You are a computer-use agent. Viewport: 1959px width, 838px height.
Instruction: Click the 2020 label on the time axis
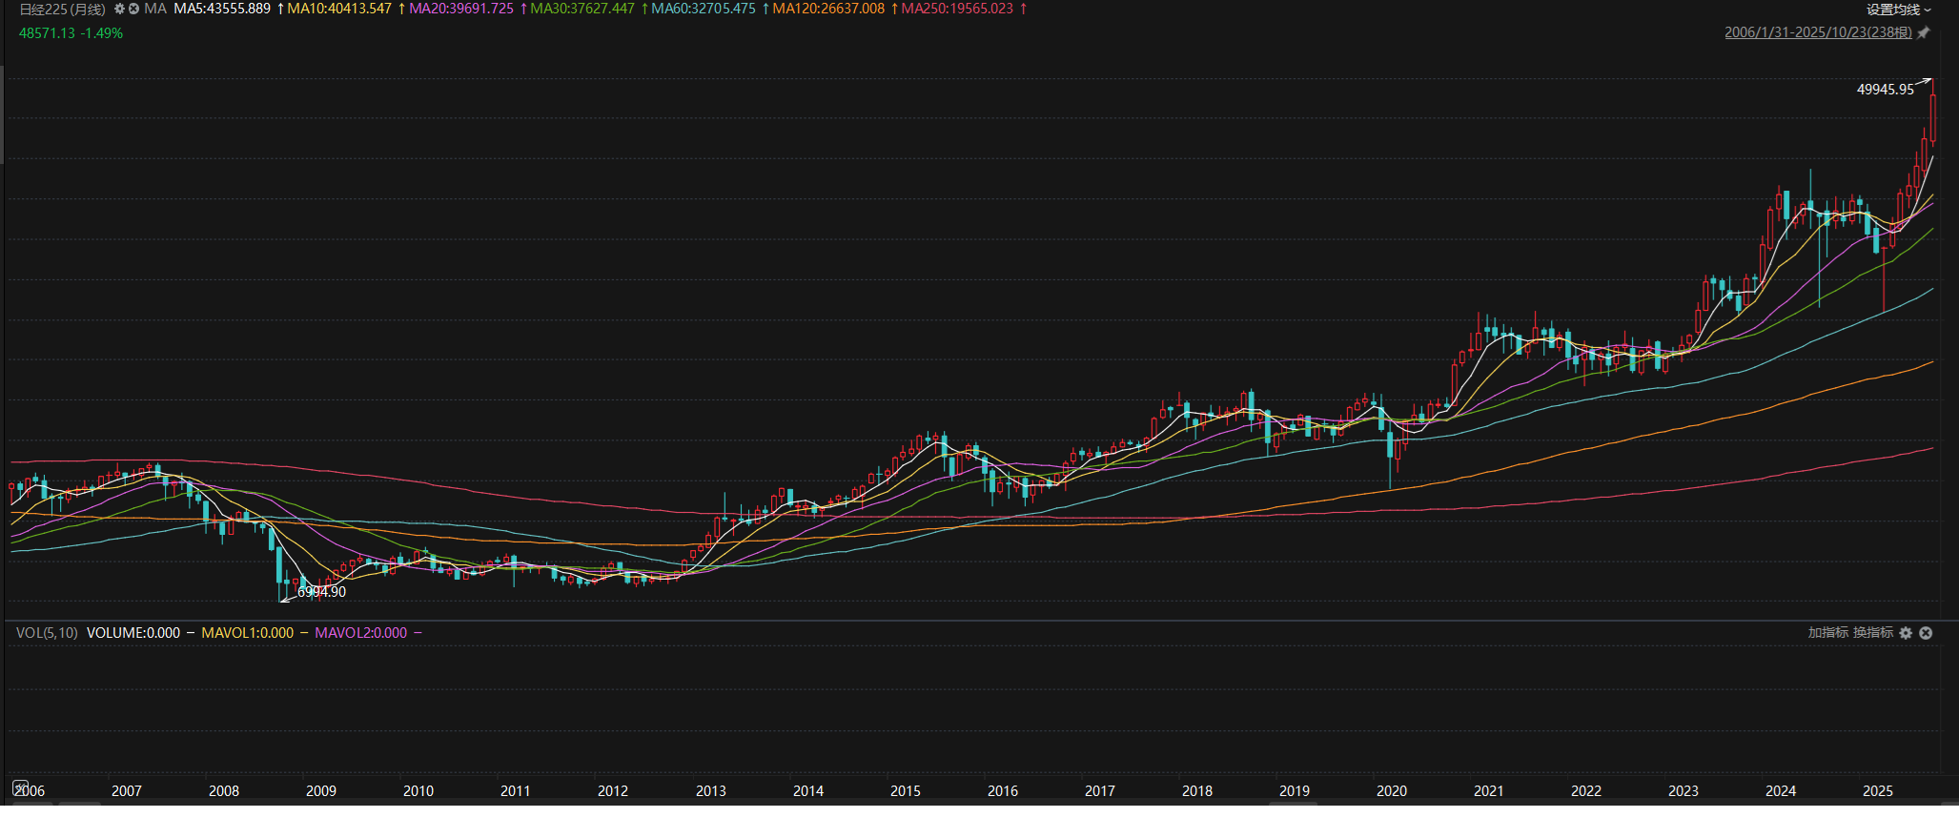coord(1391,791)
